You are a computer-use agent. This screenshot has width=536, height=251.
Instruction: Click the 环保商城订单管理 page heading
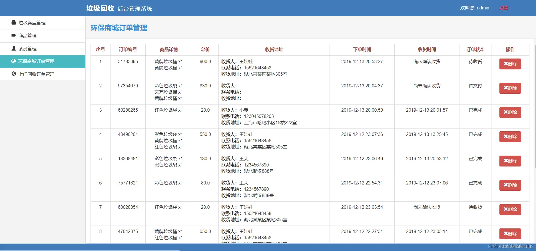click(x=119, y=28)
